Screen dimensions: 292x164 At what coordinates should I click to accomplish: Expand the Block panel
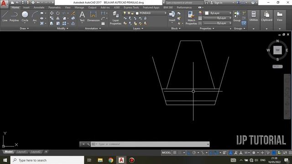coord(176,28)
